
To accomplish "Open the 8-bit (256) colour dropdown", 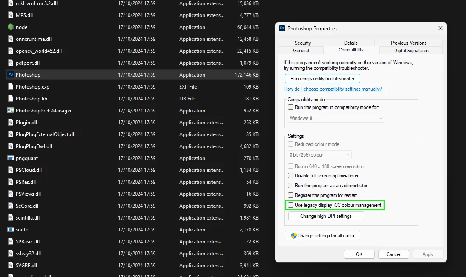I will 319,155.
